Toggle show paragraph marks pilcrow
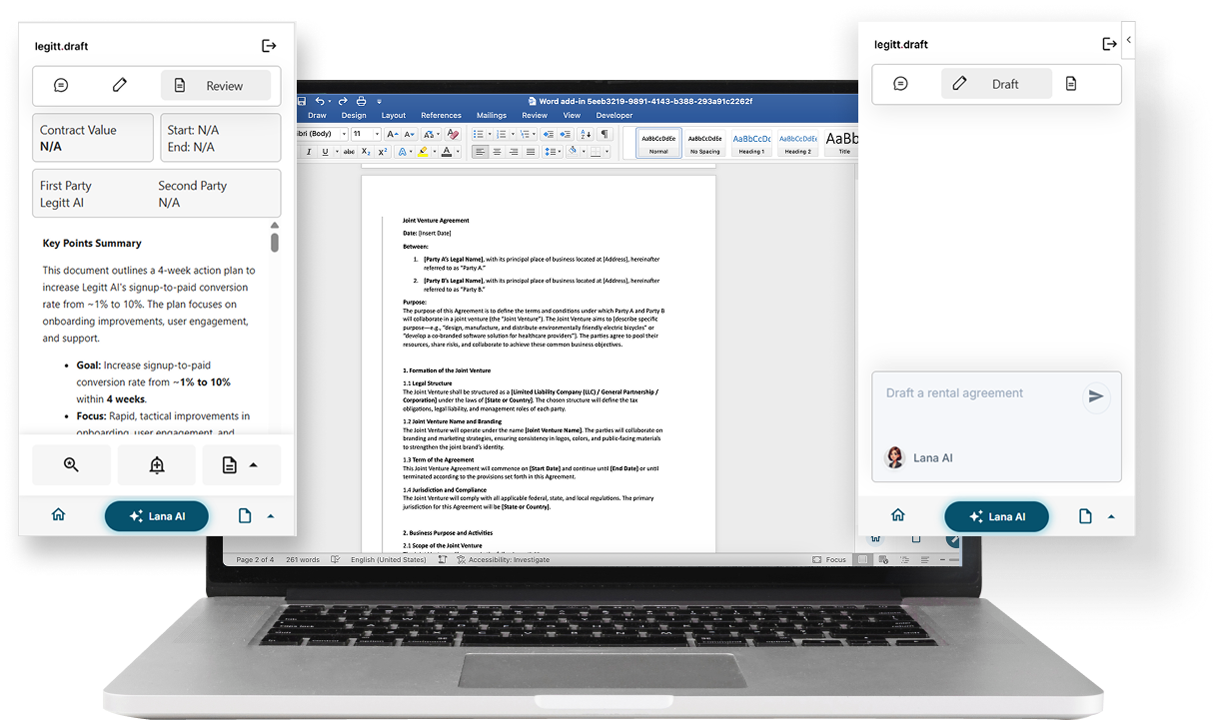 tap(605, 134)
